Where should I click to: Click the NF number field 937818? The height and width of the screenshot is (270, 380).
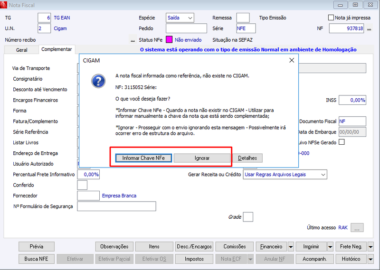[346, 28]
